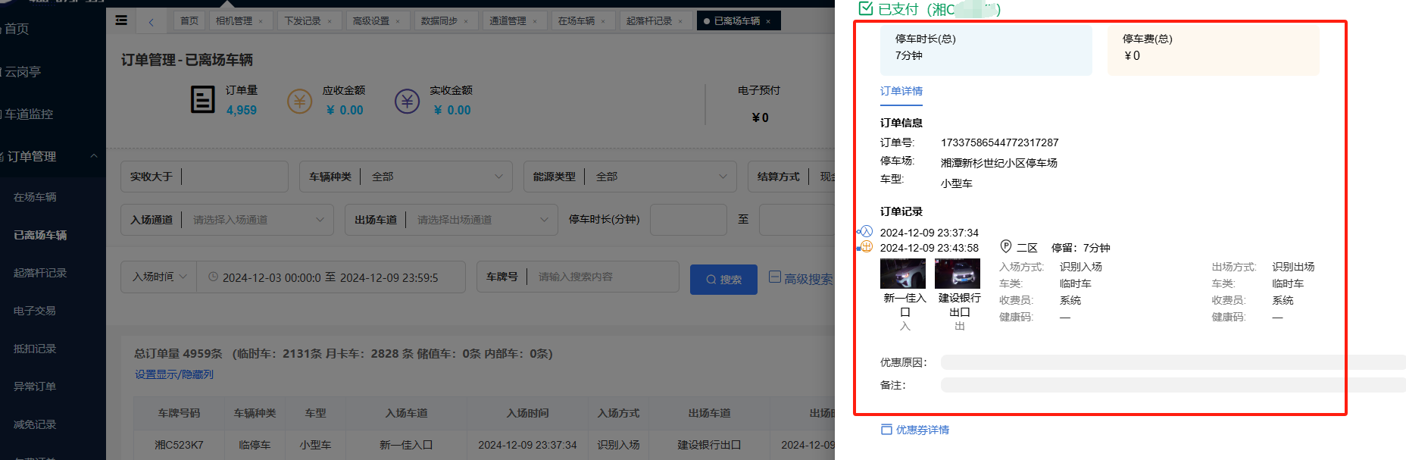
Task: Close the 相机管理 tab
Action: pyautogui.click(x=261, y=22)
